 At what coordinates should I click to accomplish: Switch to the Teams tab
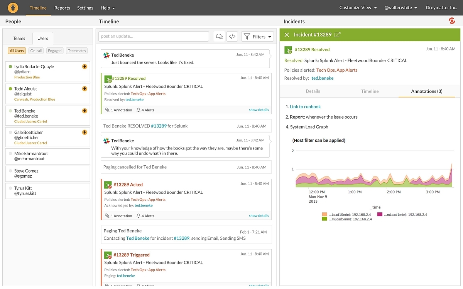coord(19,38)
